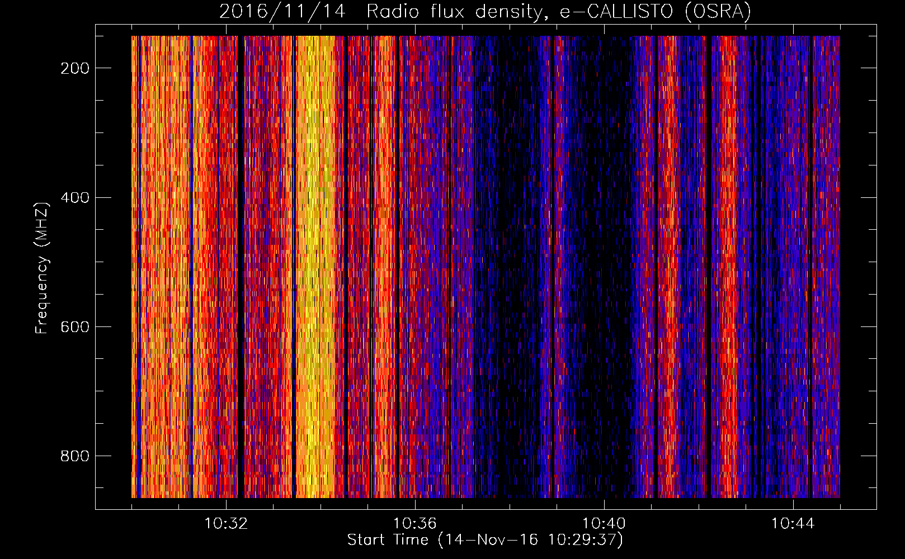The image size is (905, 559).
Task: Click the 800 frequency tick label
Action: click(74, 456)
